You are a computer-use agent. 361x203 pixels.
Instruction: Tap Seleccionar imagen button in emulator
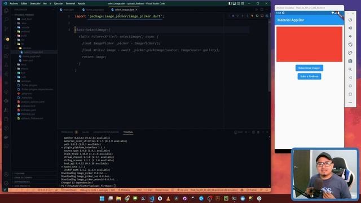point(309,68)
